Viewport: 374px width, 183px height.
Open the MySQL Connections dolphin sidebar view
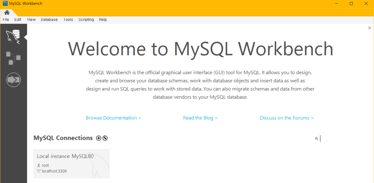pos(13,37)
